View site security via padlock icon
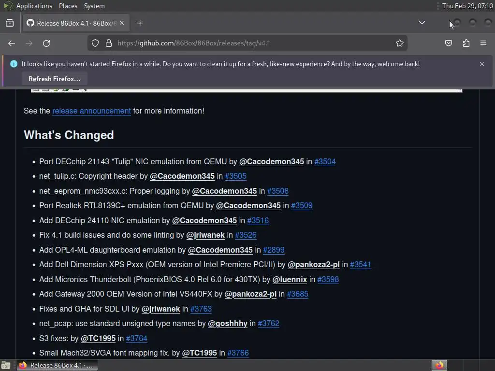The height and width of the screenshot is (371, 495). click(109, 43)
